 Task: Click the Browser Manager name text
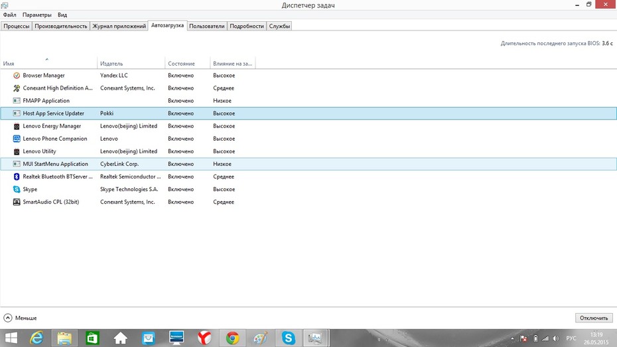[x=44, y=75]
